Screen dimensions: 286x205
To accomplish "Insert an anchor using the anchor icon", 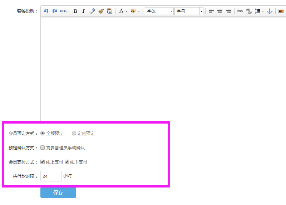I will pyautogui.click(x=270, y=11).
